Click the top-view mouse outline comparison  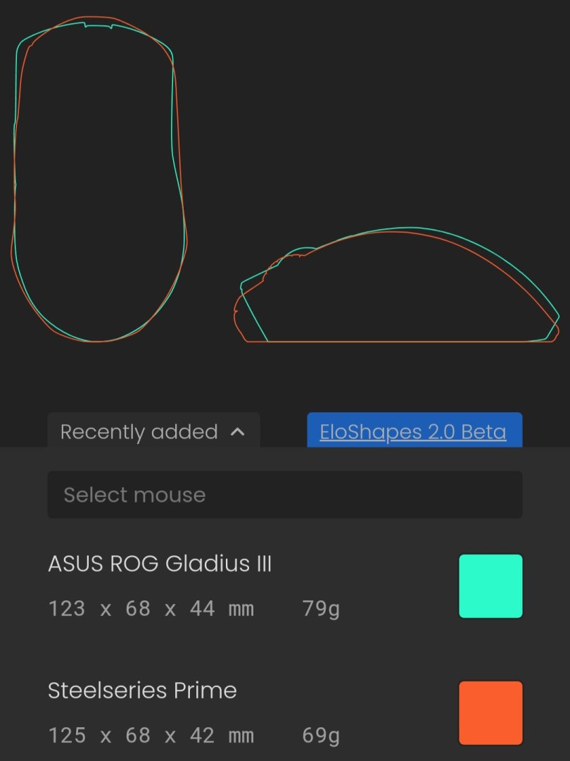pyautogui.click(x=99, y=178)
